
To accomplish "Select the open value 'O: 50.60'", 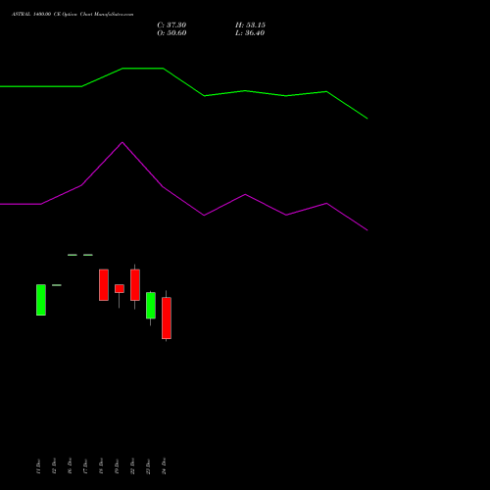I will [x=171, y=33].
